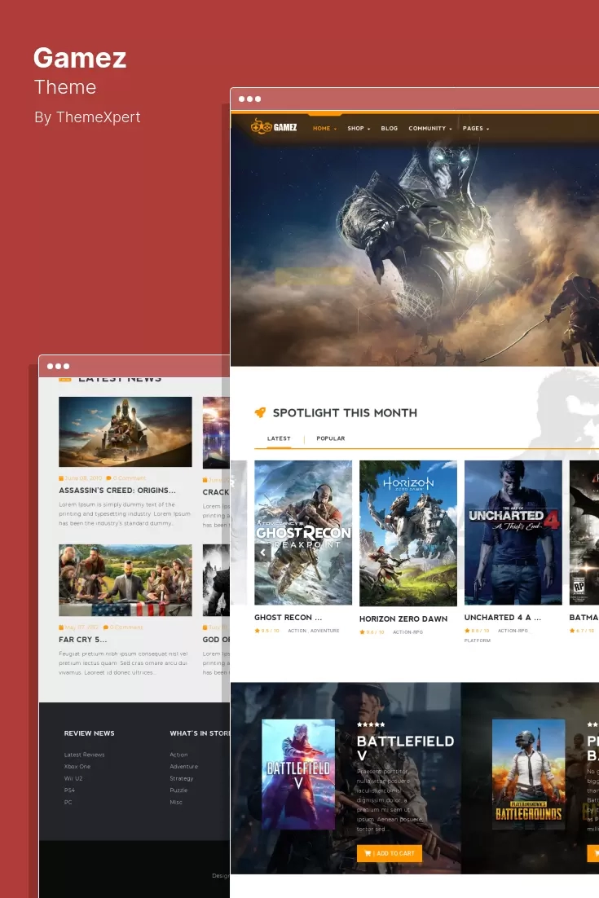The width and height of the screenshot is (599, 898).
Task: Click the Review News footer heading
Action: (x=90, y=733)
